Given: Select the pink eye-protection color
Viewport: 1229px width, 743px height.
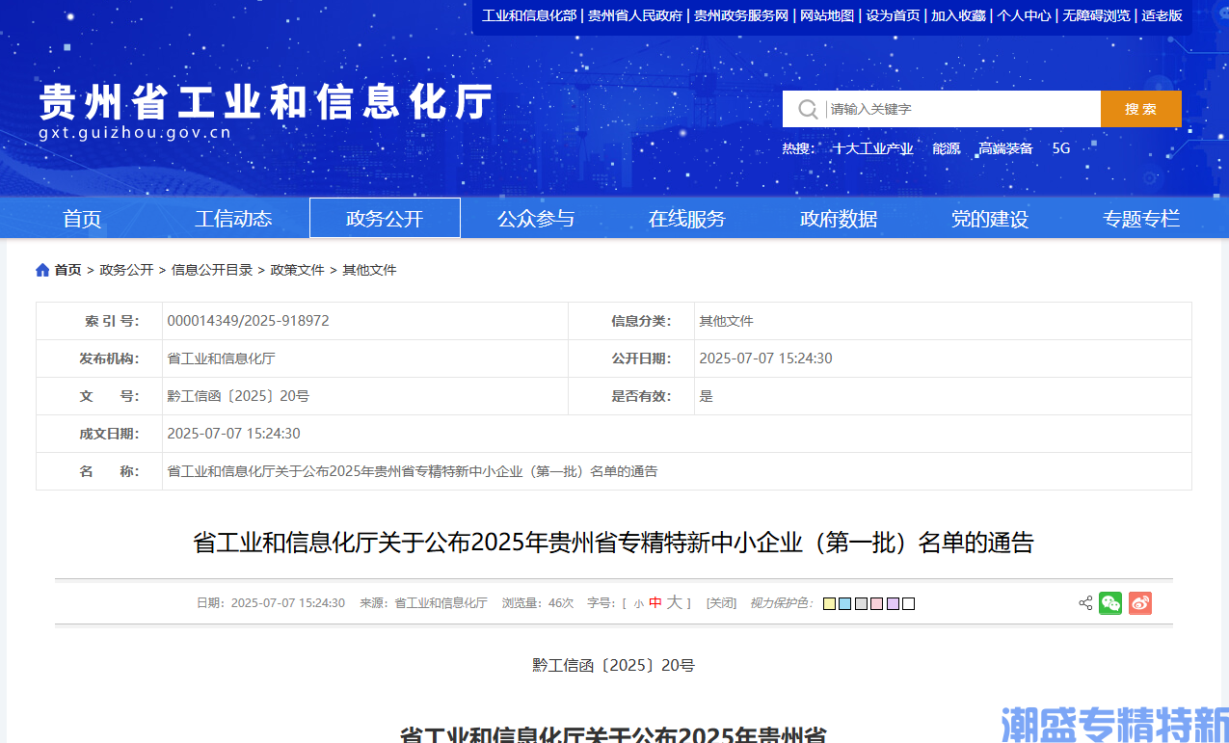Looking at the screenshot, I should pyautogui.click(x=876, y=604).
